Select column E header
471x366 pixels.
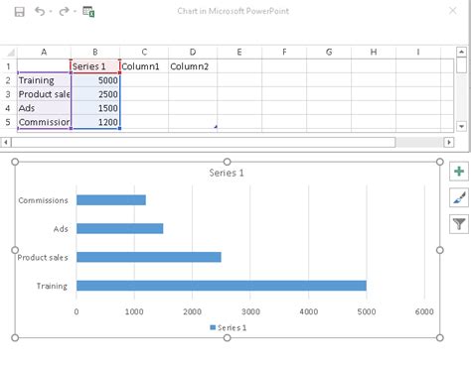click(x=239, y=53)
